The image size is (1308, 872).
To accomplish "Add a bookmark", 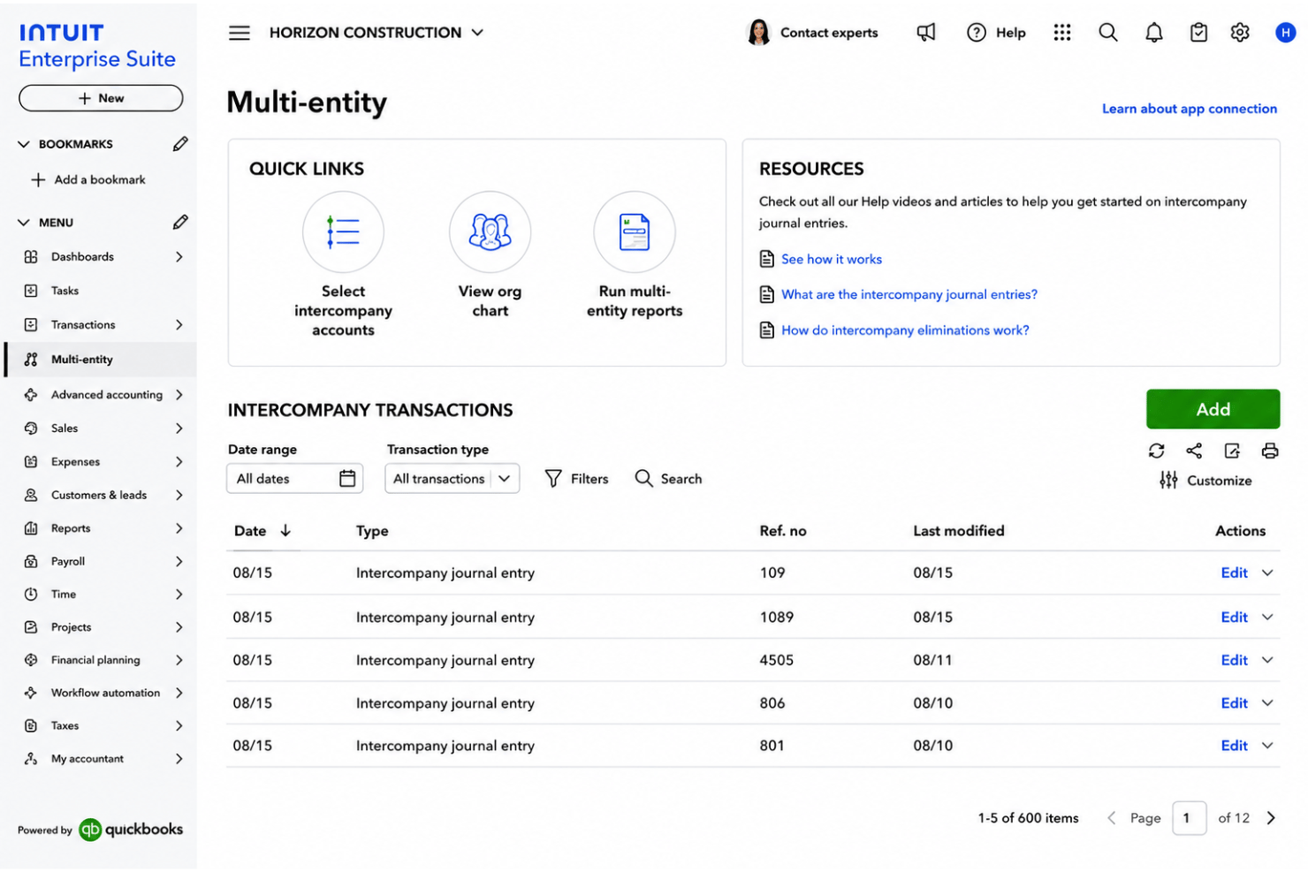I will pos(88,180).
